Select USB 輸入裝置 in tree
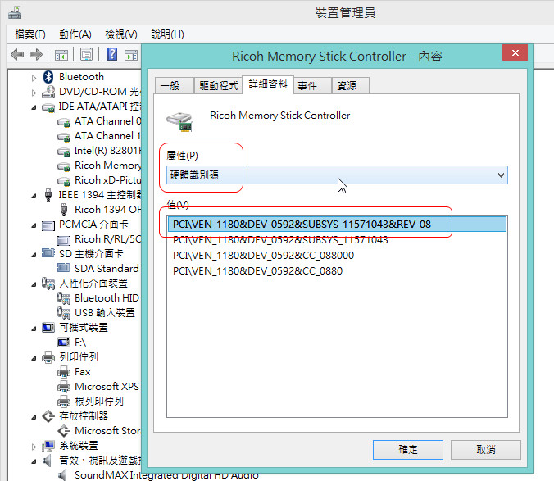554x481 pixels. [105, 313]
